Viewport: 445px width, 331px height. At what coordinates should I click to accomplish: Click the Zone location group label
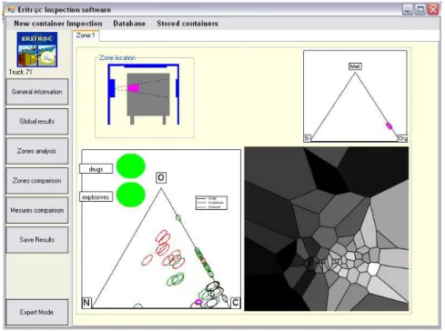click(117, 57)
